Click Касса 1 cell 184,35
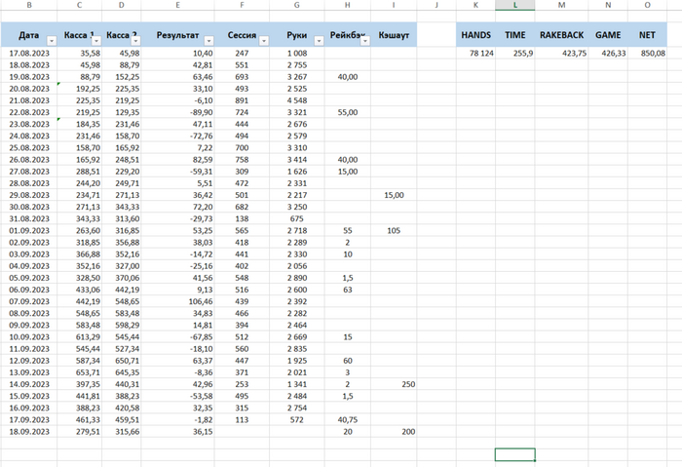 coord(80,124)
